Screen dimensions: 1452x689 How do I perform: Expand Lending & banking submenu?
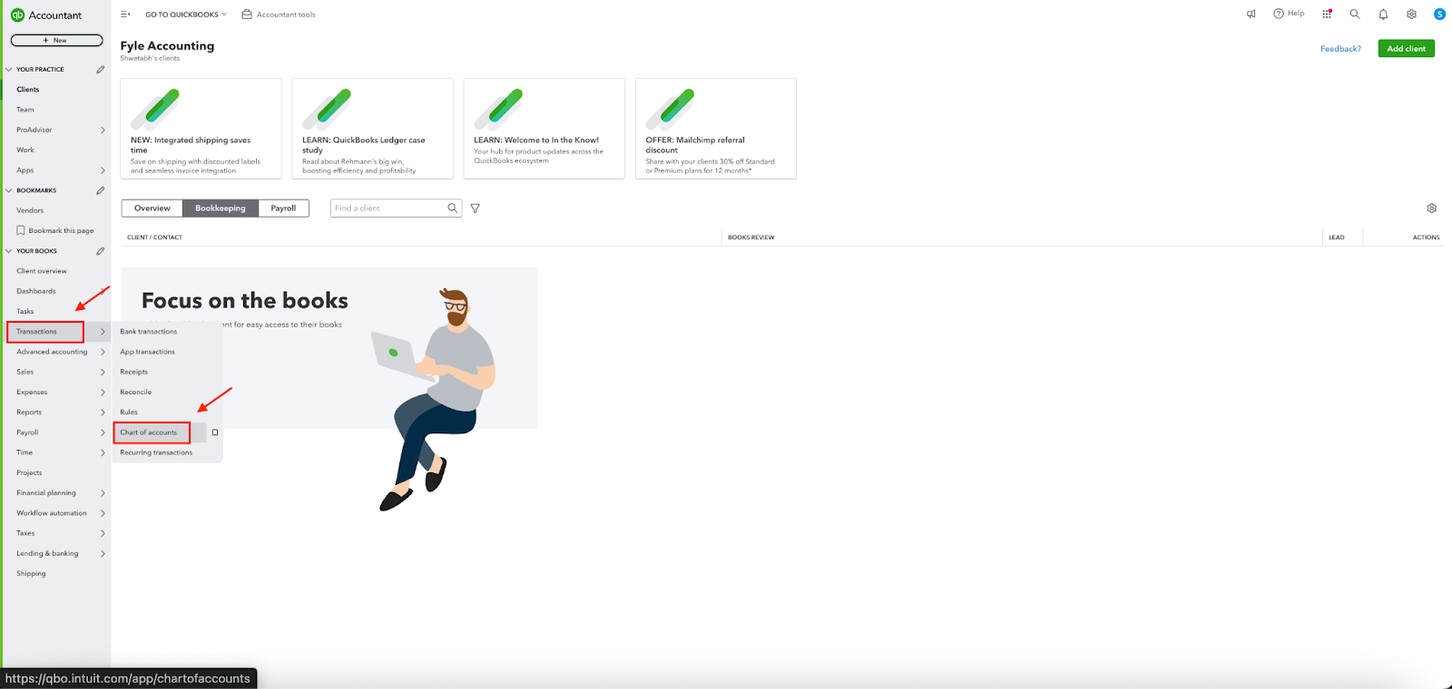pos(103,554)
